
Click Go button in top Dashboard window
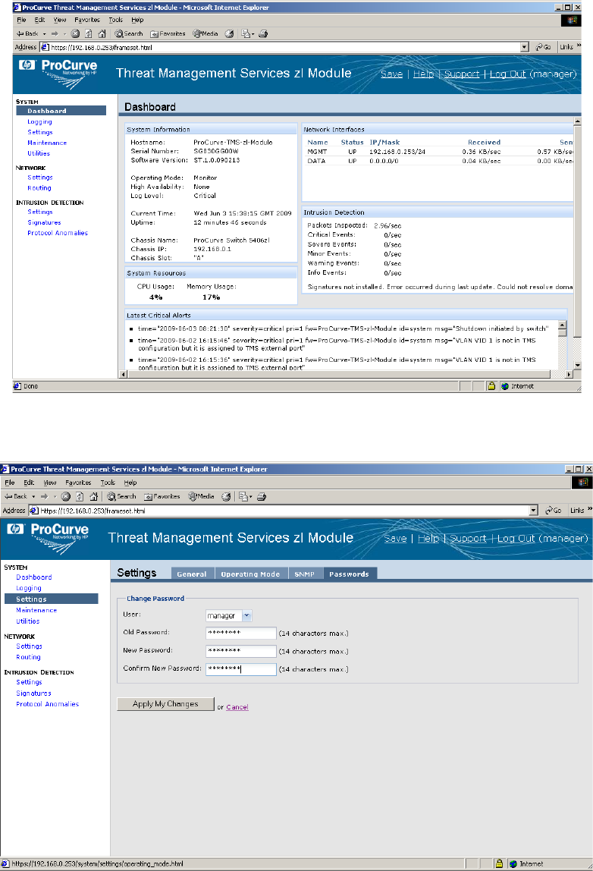click(x=543, y=47)
